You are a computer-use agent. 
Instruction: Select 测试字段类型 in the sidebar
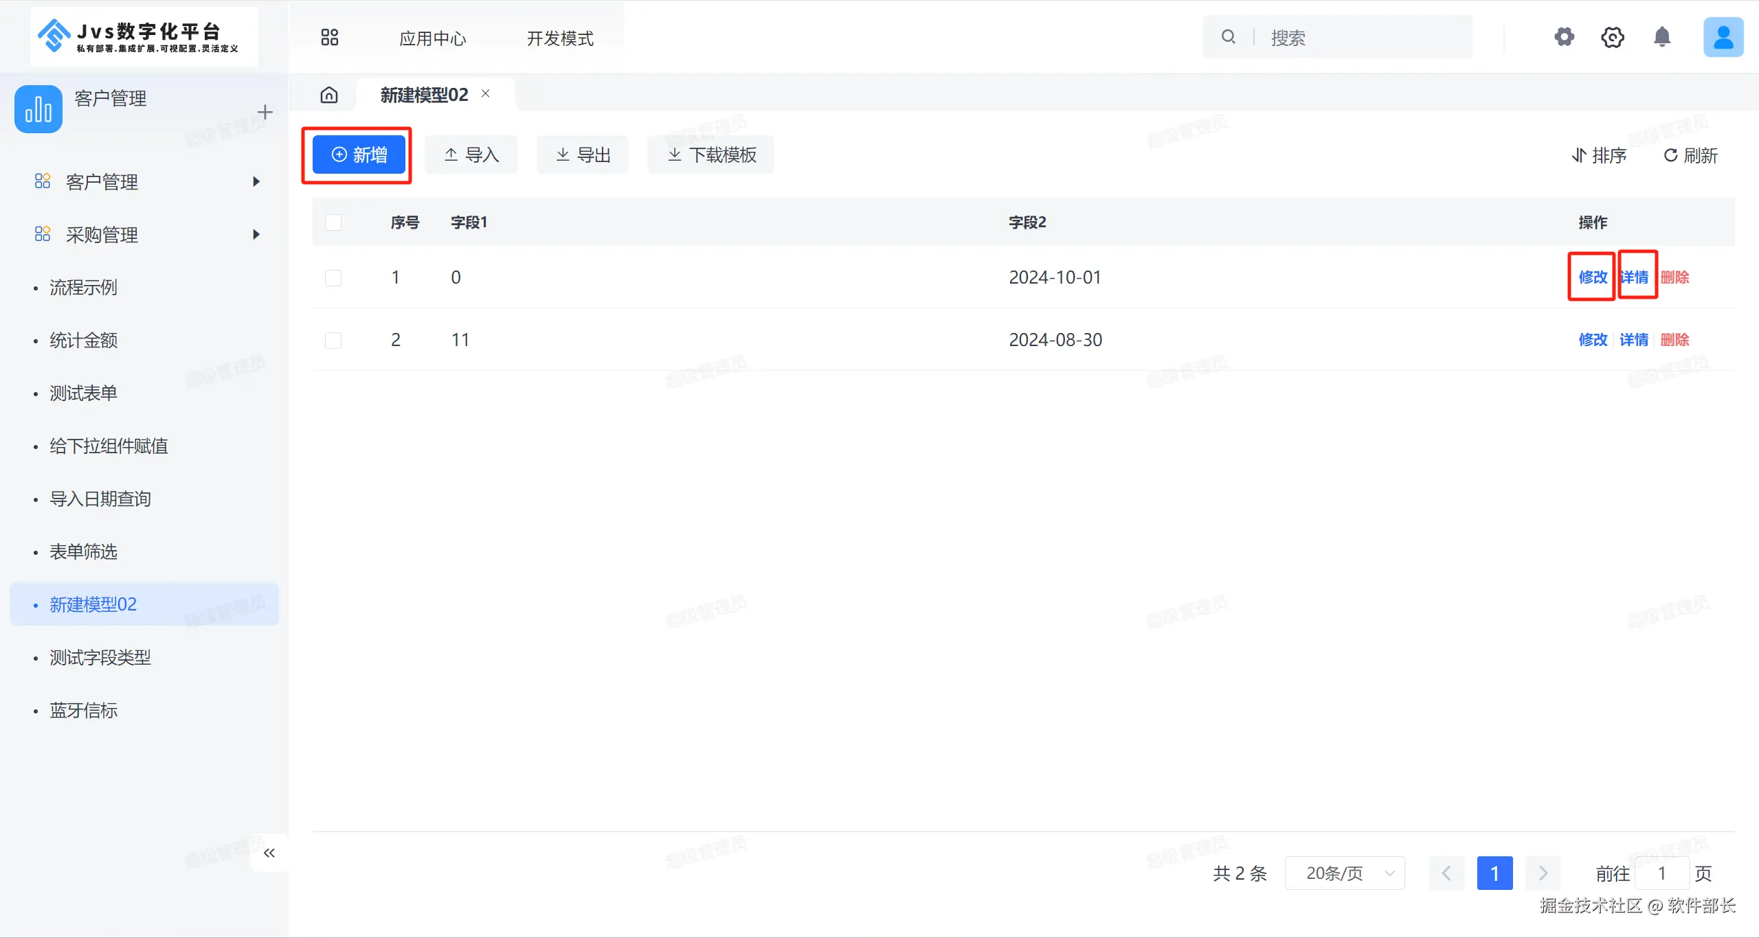tap(100, 658)
